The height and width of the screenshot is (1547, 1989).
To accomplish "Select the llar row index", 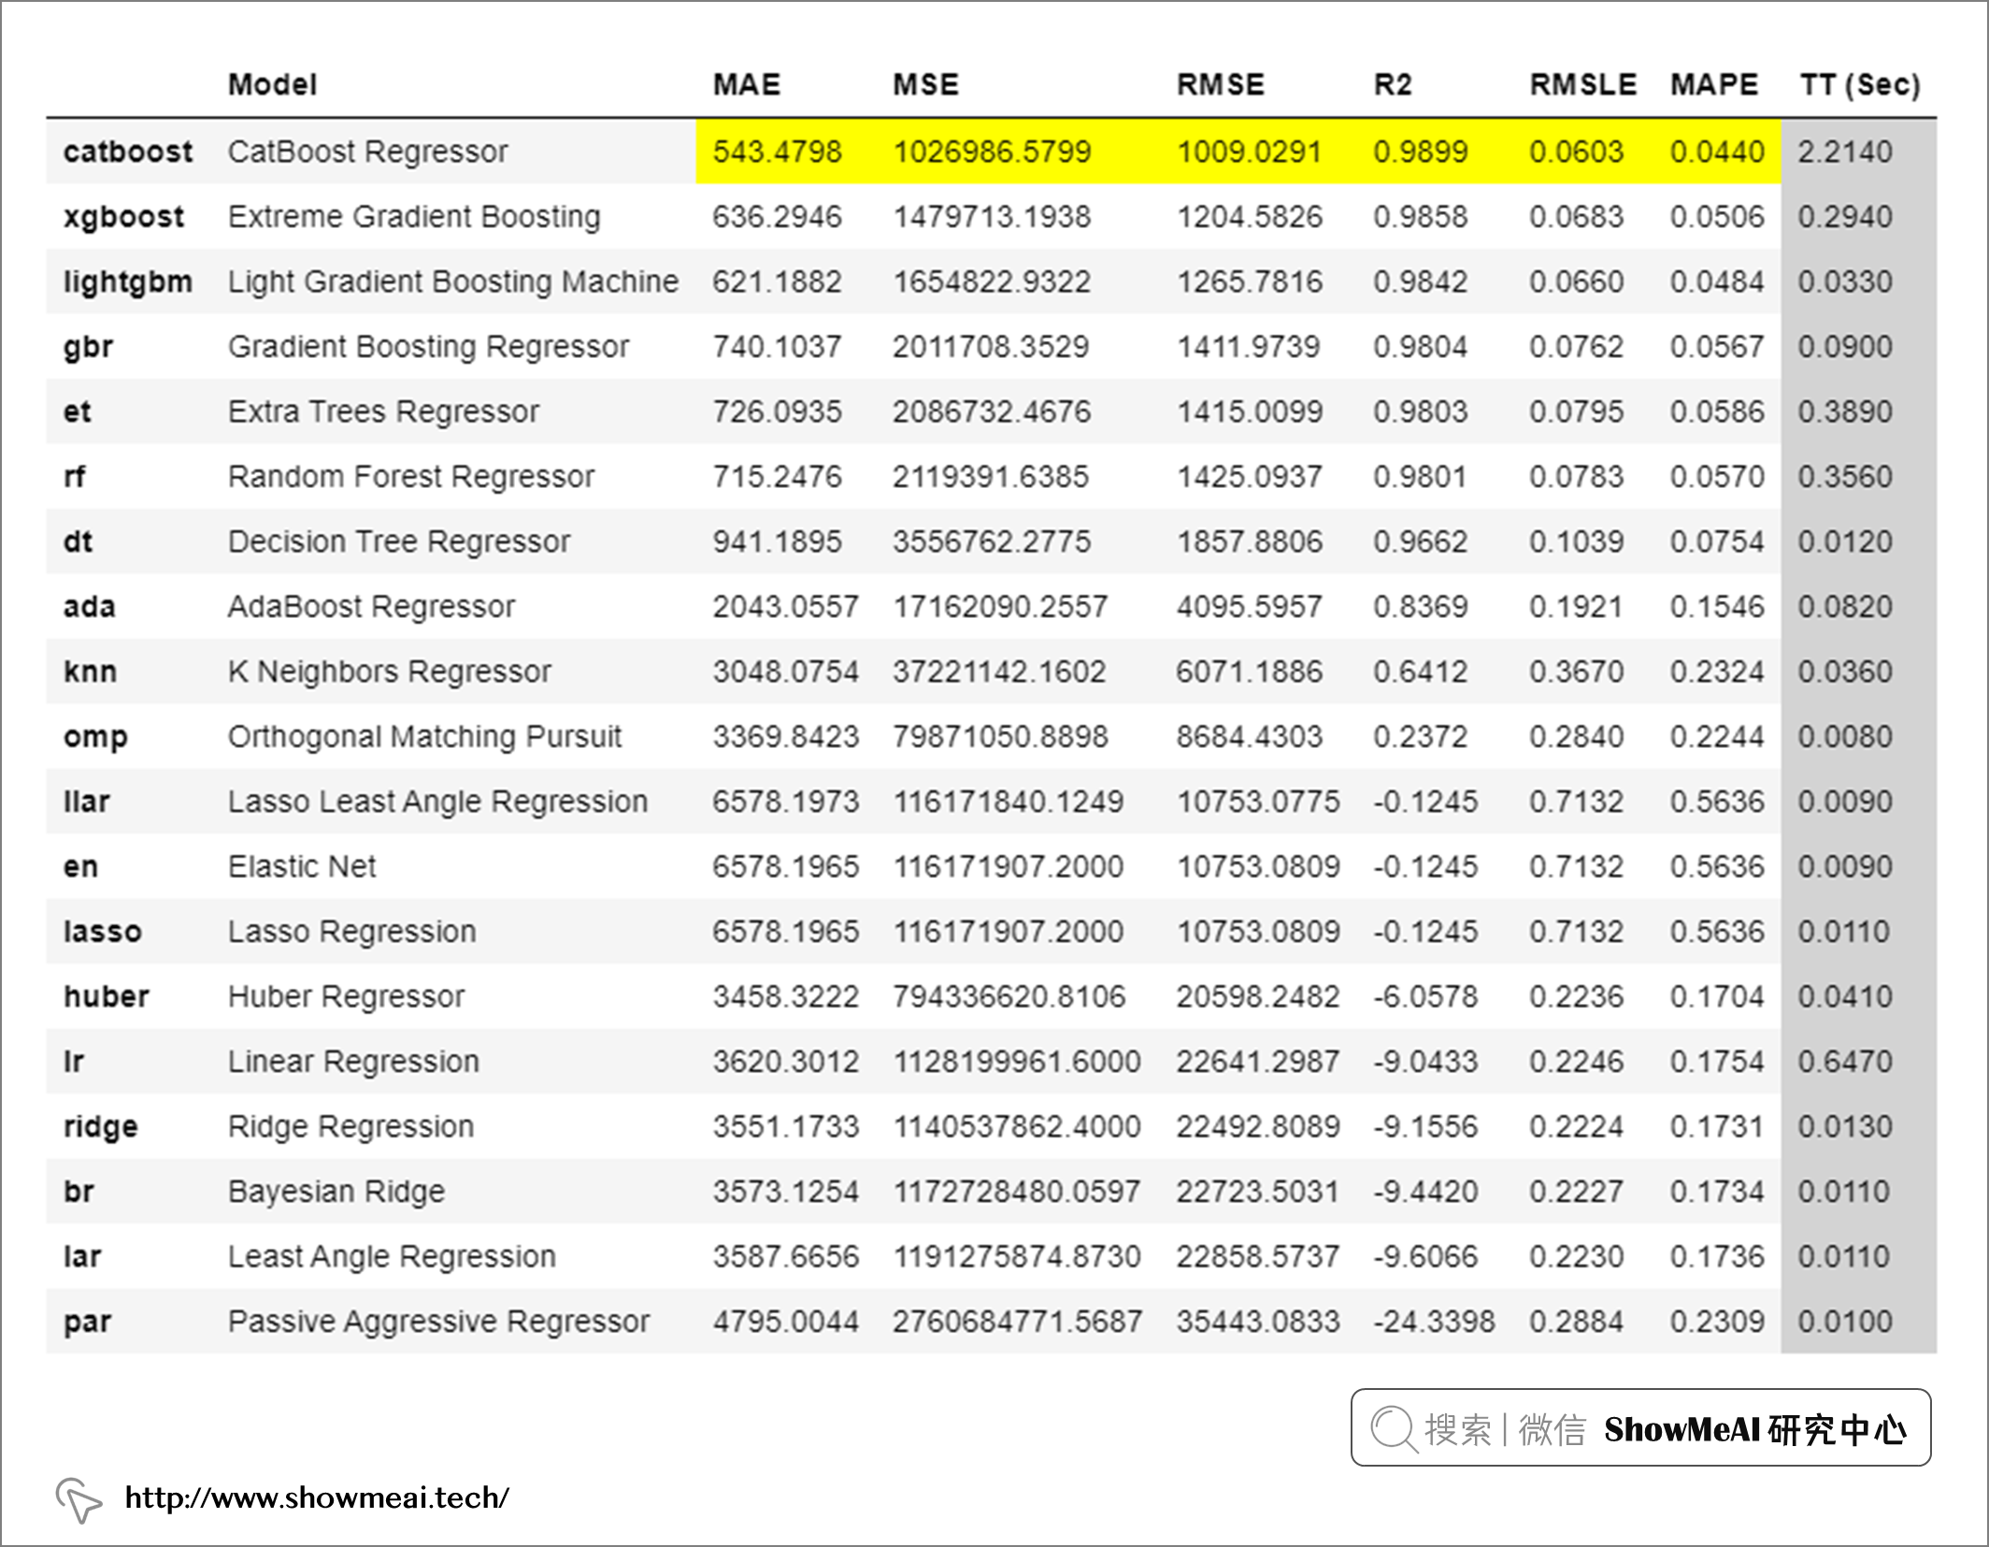I will click(x=86, y=801).
